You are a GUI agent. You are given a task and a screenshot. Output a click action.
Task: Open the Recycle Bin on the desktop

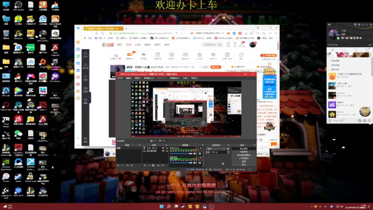tap(6, 35)
